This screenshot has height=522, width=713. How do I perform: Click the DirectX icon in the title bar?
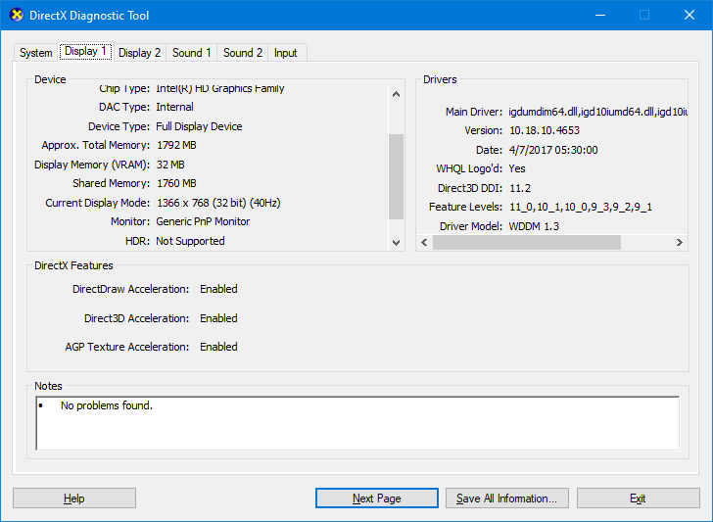coord(16,16)
